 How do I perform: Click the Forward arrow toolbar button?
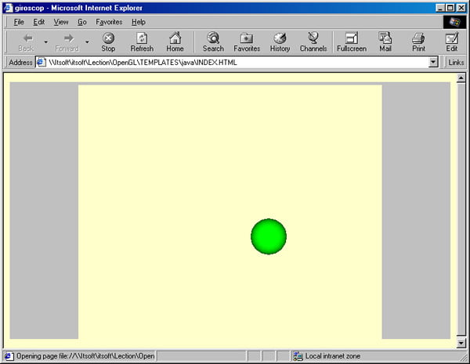(x=67, y=42)
